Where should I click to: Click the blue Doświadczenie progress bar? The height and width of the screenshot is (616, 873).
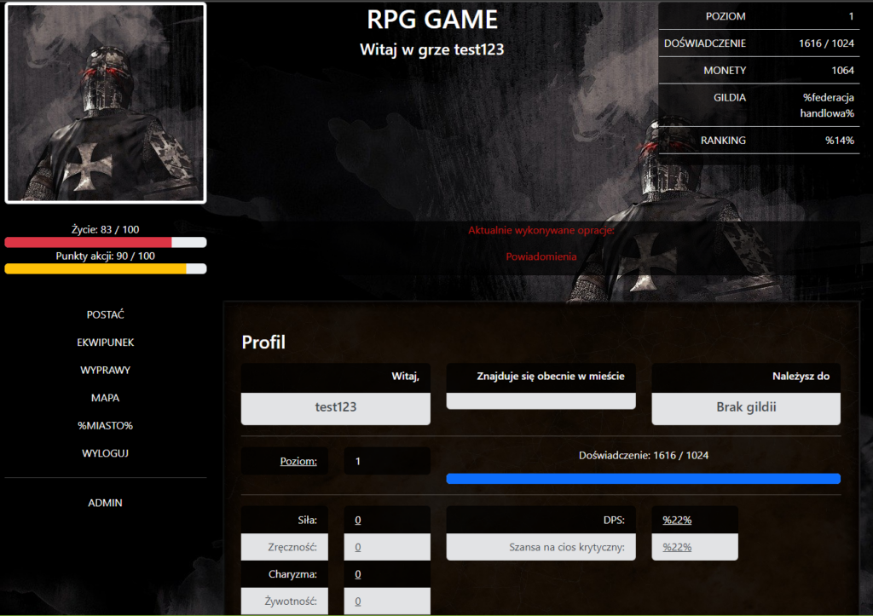click(643, 479)
